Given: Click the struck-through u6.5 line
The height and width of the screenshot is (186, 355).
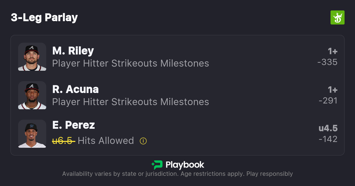Looking at the screenshot, I should (64, 141).
